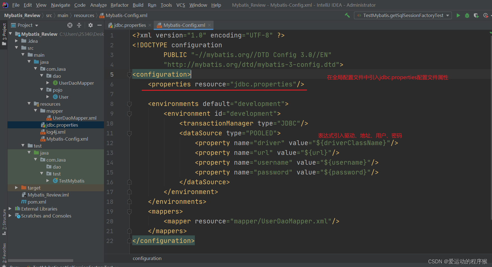Fold the mappers block at line 19
This screenshot has width=492, height=267.
click(x=129, y=212)
